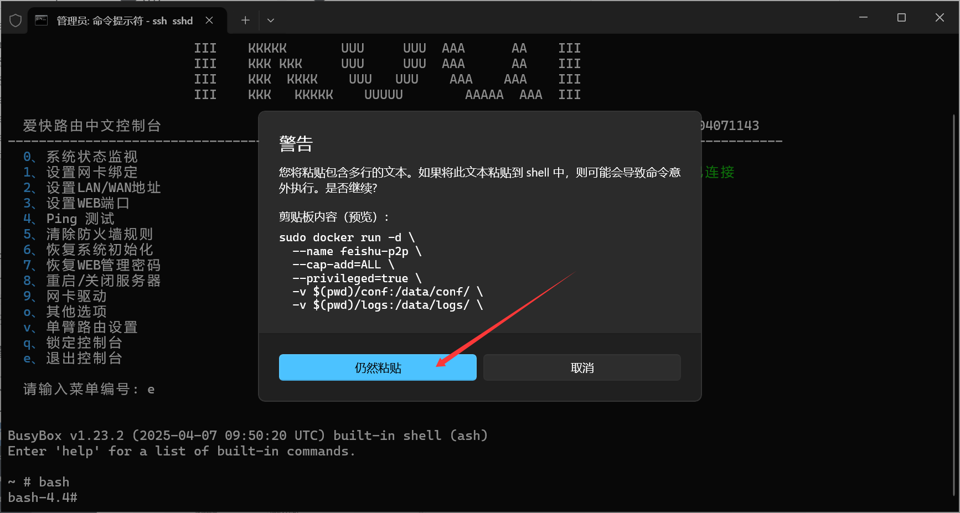Viewport: 960px width, 513px height.
Task: Click menu entry 7、恢复WEB管理密码
Action: (92, 265)
